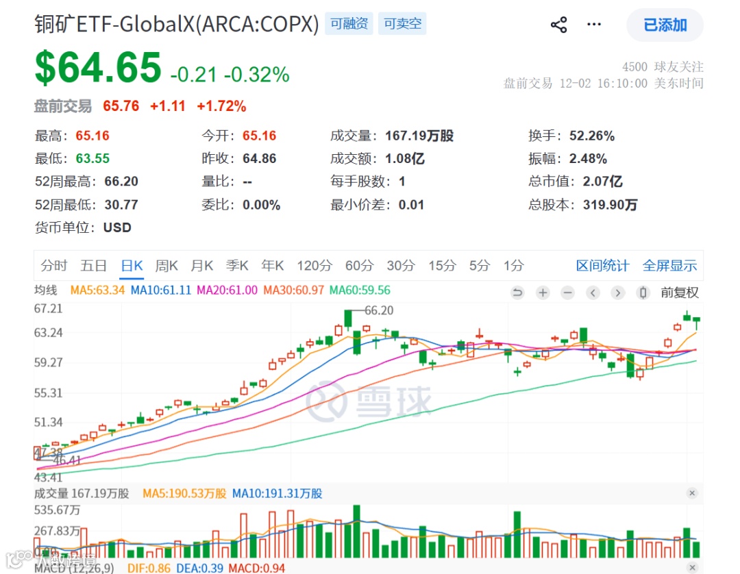Screen dimensions: 740x574
Task: Click the 盘前交易 65.76 price
Action: (121, 106)
